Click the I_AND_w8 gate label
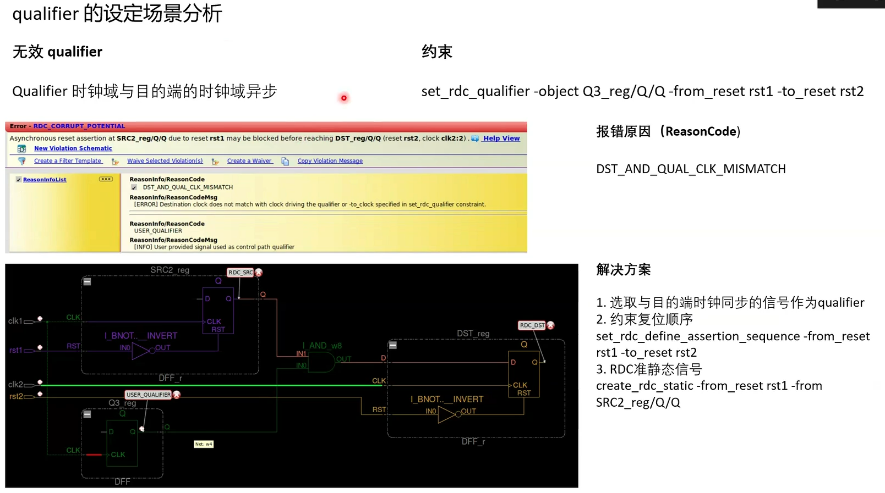885x493 pixels. pyautogui.click(x=322, y=346)
